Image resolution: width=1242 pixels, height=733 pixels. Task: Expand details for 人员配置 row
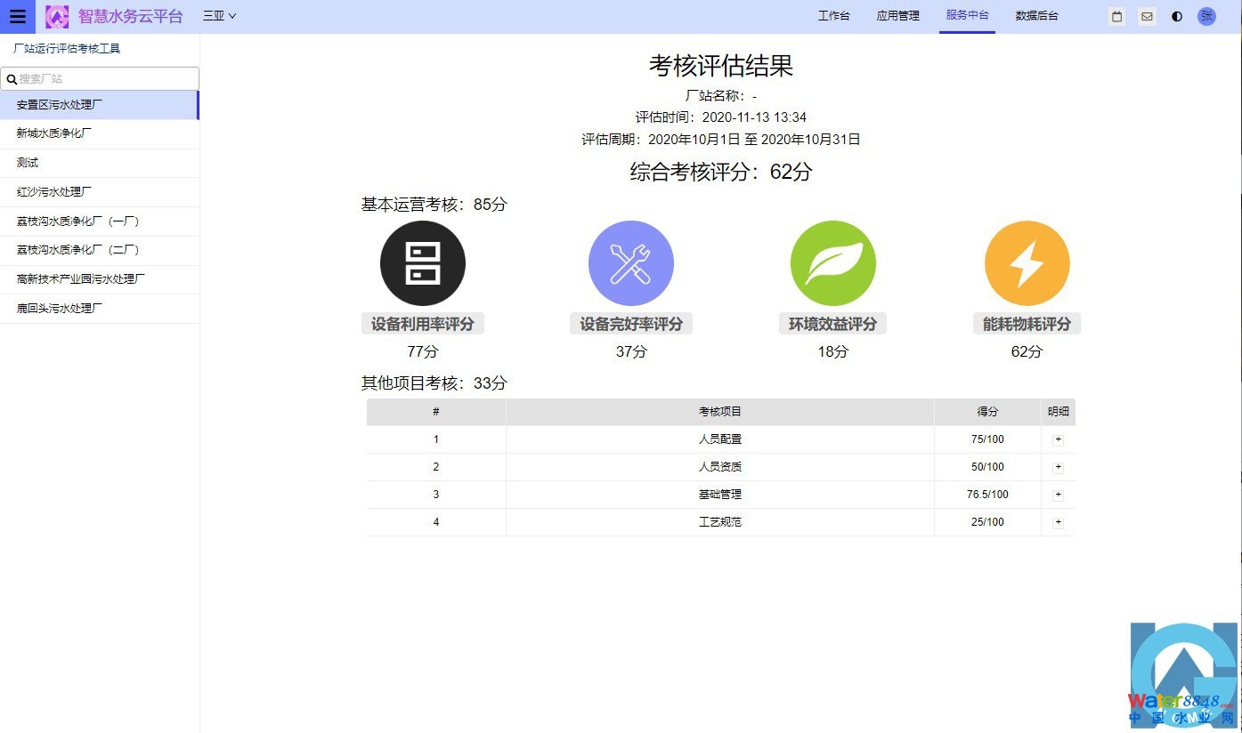click(x=1058, y=439)
